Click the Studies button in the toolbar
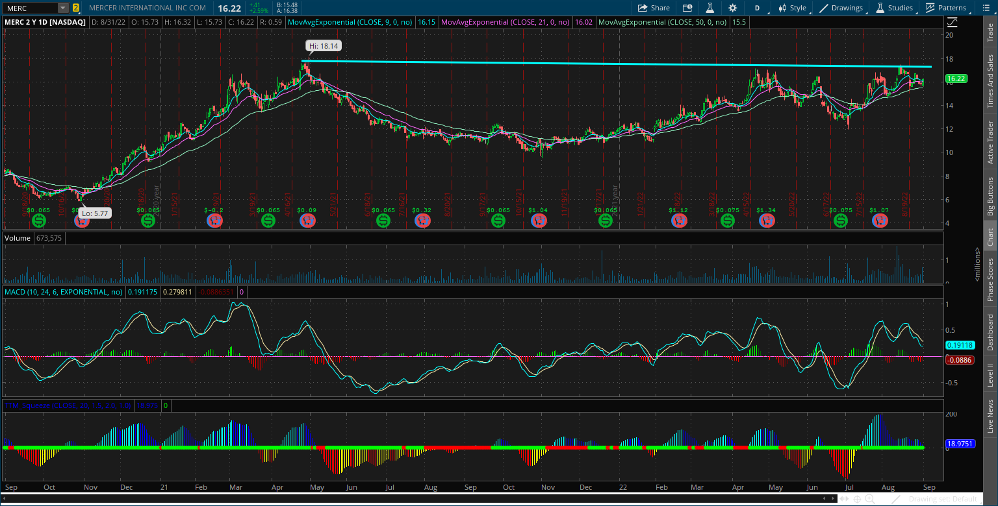This screenshot has height=506, width=998. (x=896, y=8)
